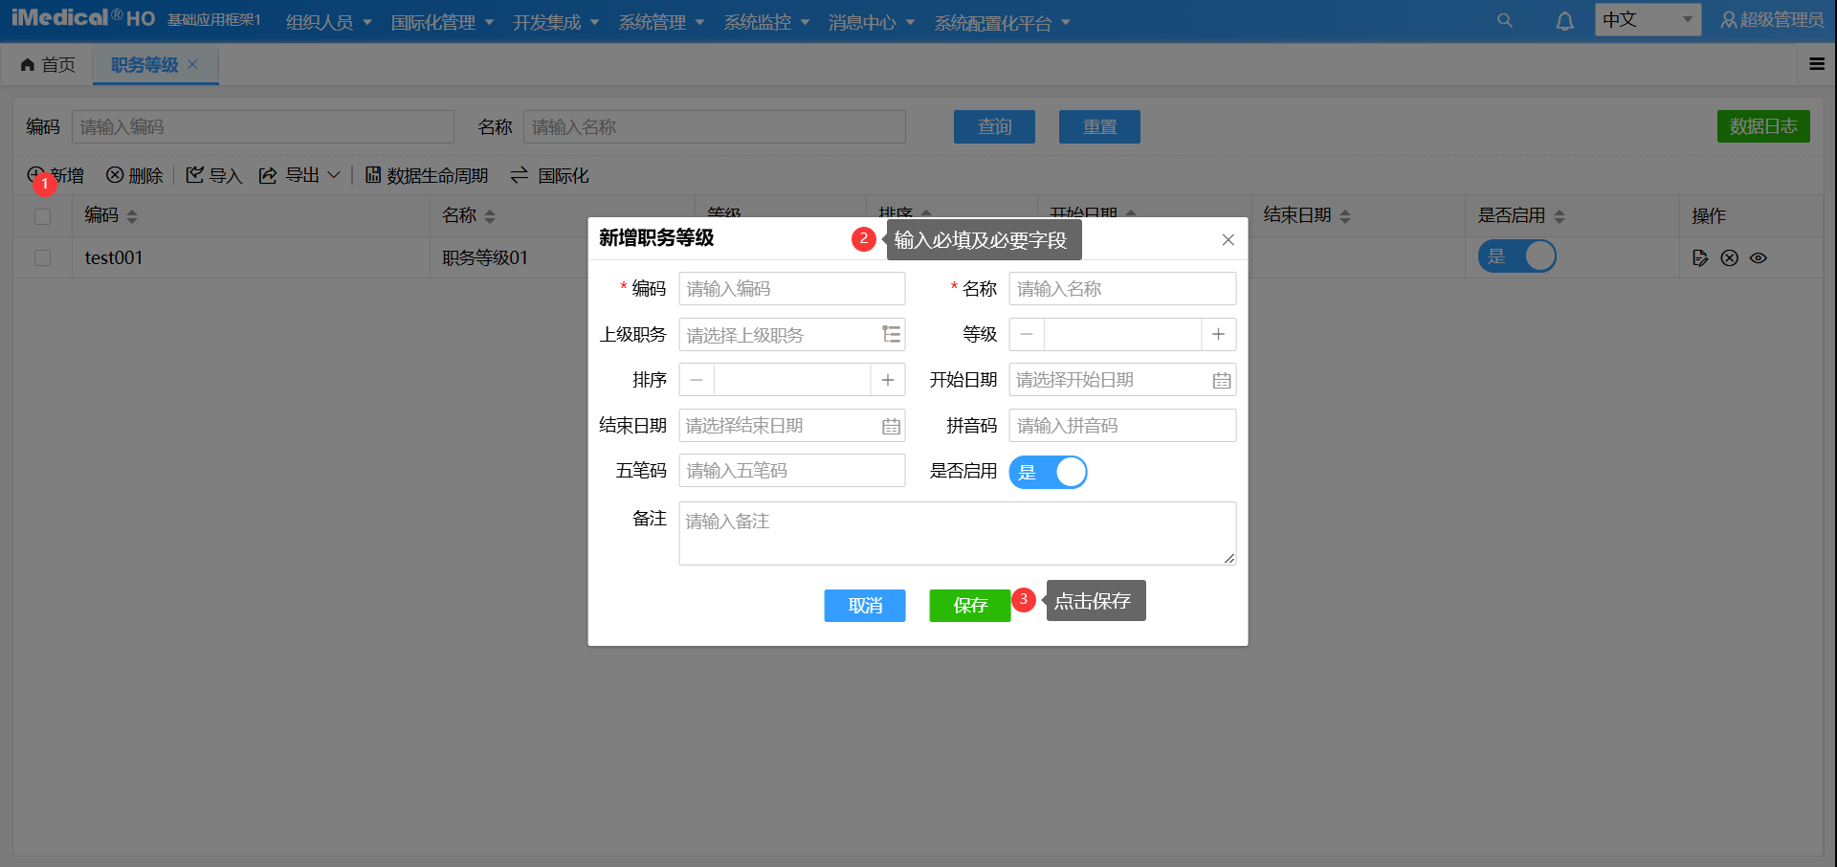
Task: Focus the dialog 编码 input
Action: point(792,288)
